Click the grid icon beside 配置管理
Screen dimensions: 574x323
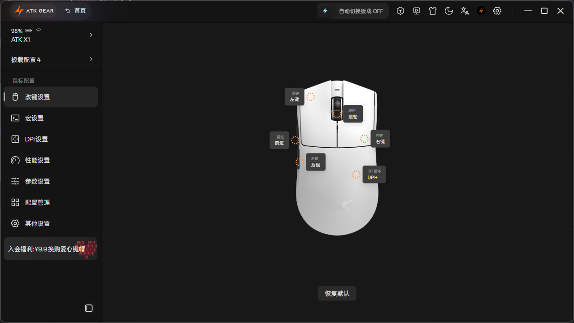[x=15, y=202]
